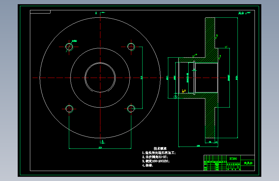Select the lower-left bolt hole circle

pos(69,109)
